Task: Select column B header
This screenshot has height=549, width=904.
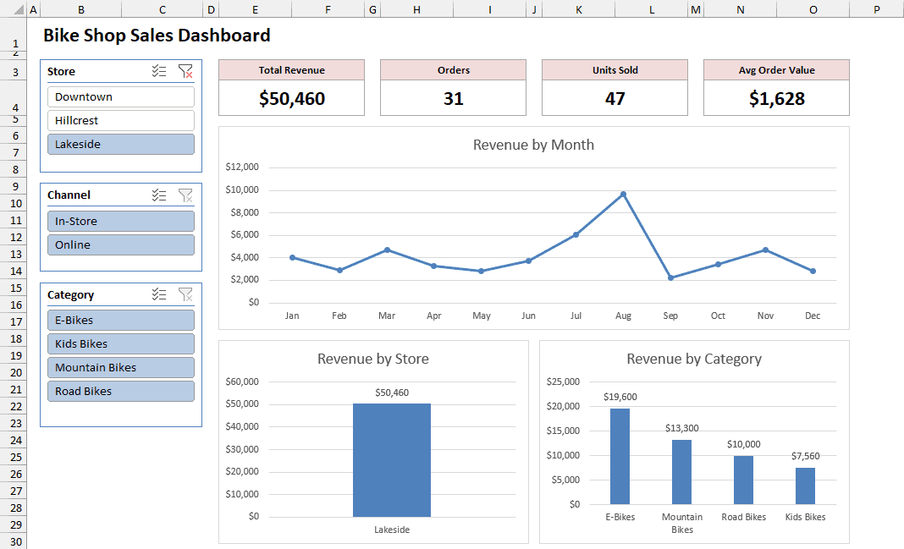Action: (80, 9)
